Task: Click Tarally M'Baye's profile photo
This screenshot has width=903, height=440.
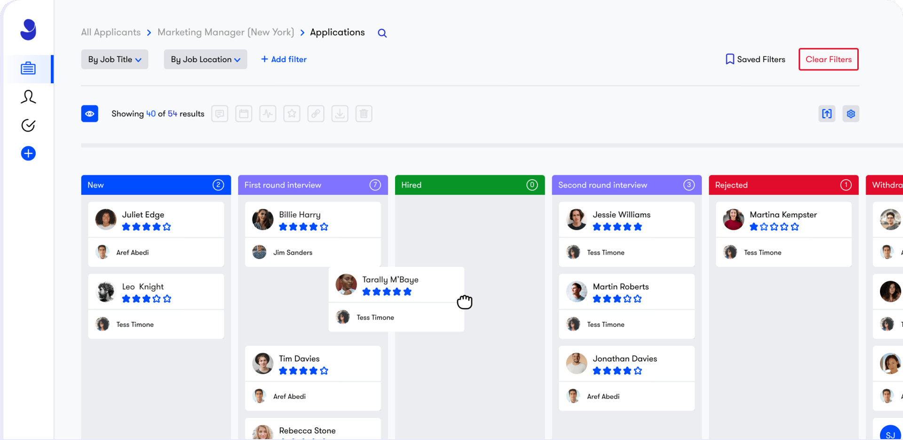Action: [x=346, y=284]
